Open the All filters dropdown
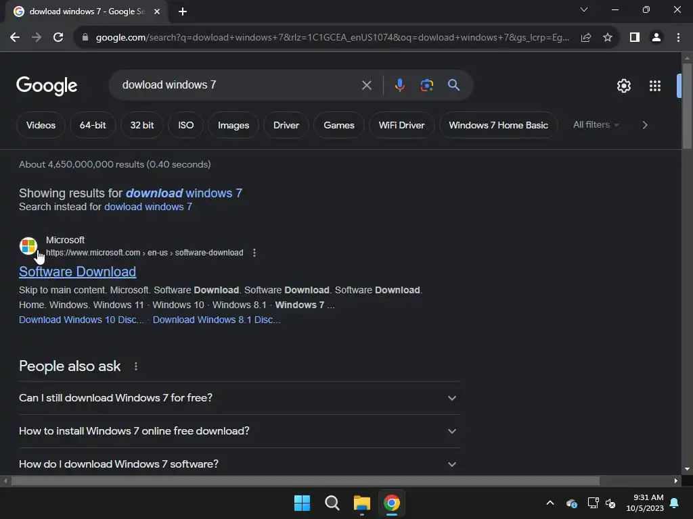The width and height of the screenshot is (693, 519). coord(596,125)
